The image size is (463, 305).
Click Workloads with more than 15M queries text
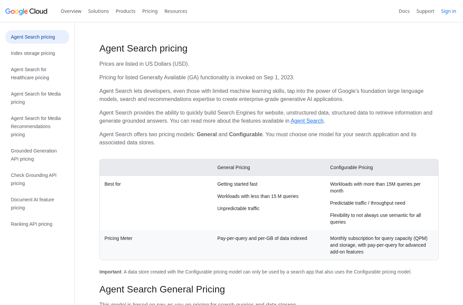point(375,187)
